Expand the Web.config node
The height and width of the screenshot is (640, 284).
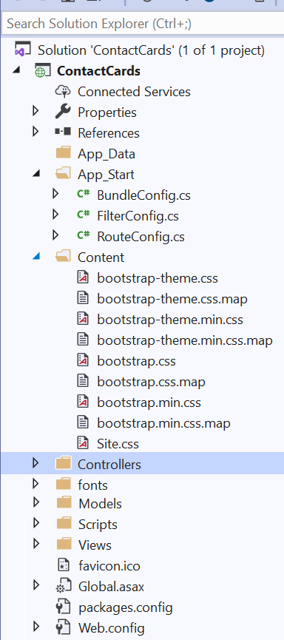36,627
